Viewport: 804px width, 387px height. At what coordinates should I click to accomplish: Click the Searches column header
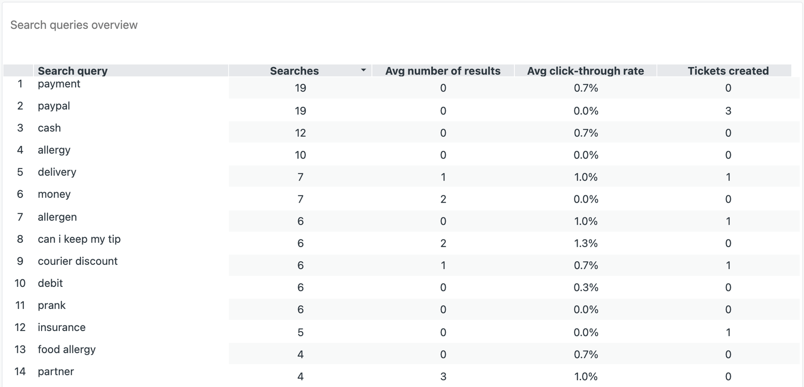tap(294, 71)
